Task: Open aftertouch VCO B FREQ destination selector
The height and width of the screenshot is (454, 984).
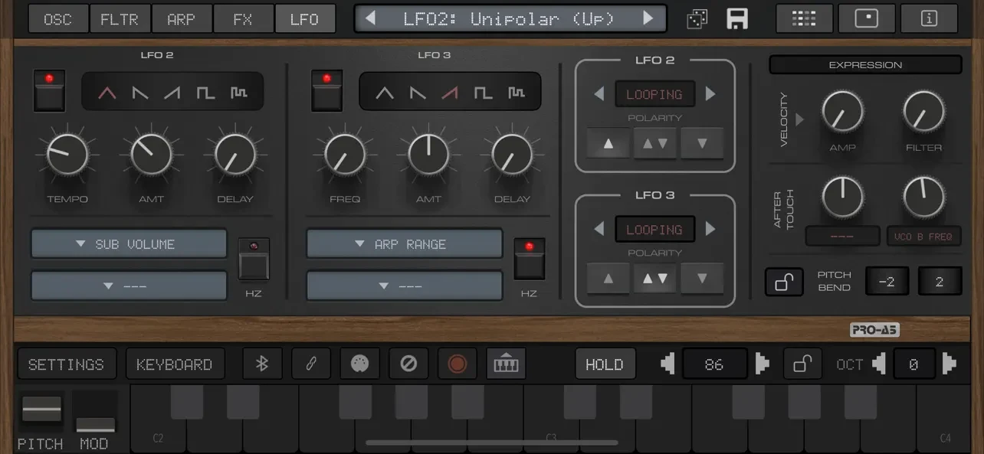Action: tap(924, 237)
